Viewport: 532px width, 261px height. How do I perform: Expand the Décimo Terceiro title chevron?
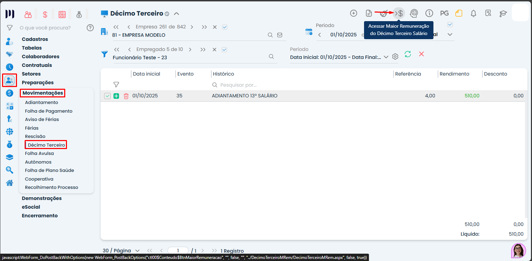pos(176,14)
